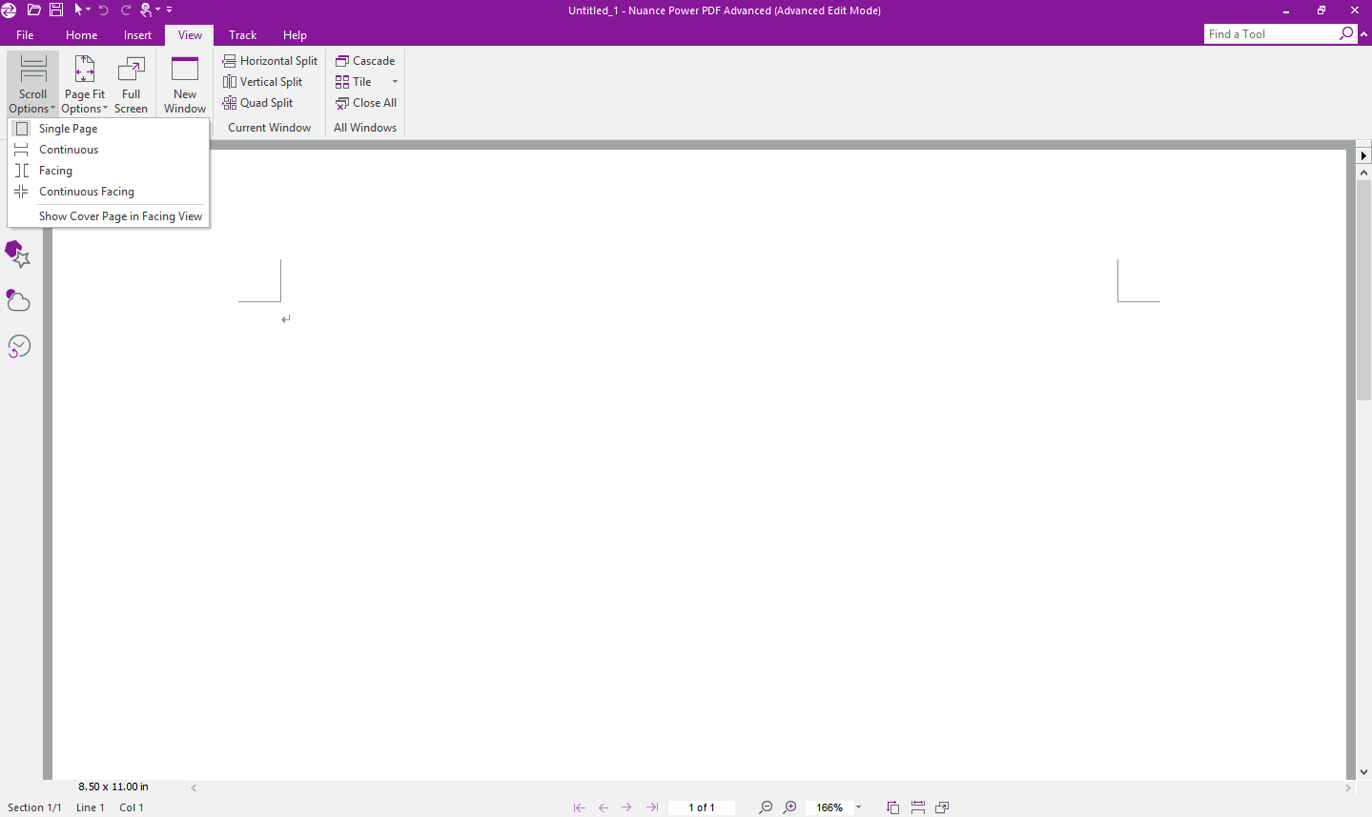Screen dimensions: 1372x817
Task: Click the zoom out magnifier icon
Action: [765, 807]
